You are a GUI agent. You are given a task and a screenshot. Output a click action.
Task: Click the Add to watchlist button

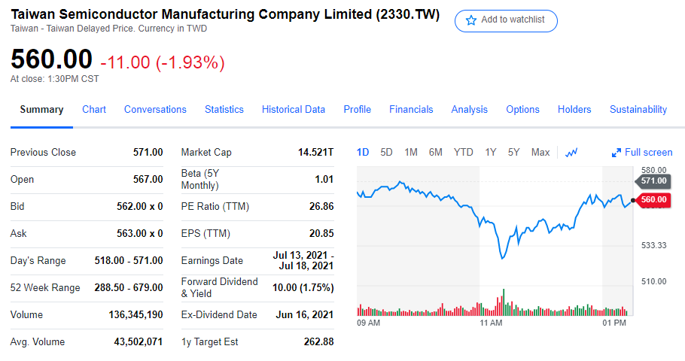506,20
